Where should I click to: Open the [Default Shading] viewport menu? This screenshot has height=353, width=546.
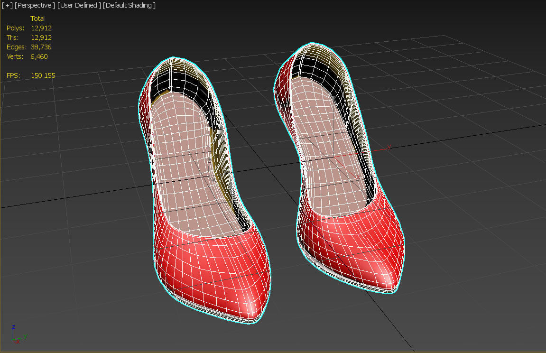pyautogui.click(x=129, y=6)
